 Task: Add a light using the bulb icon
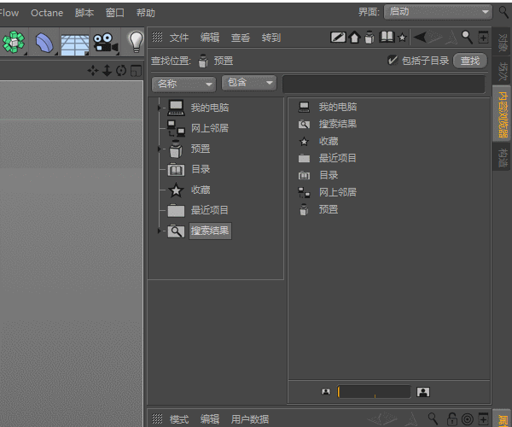coord(137,42)
